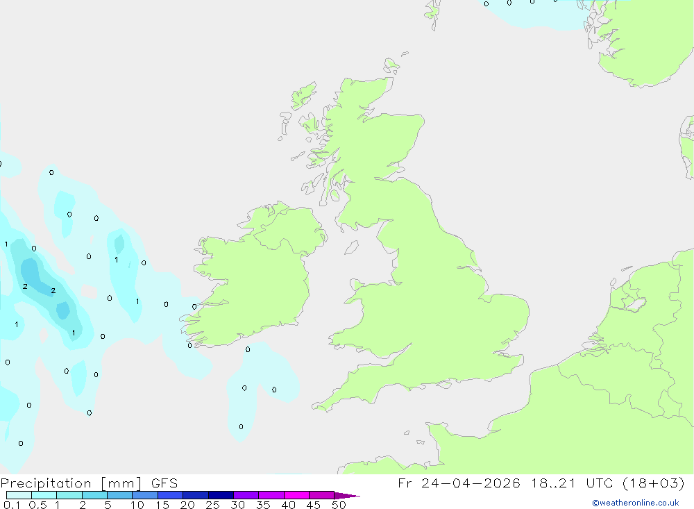This screenshot has height=509, width=694.
Task: Click the legend scale label "5"
Action: pyautogui.click(x=108, y=505)
